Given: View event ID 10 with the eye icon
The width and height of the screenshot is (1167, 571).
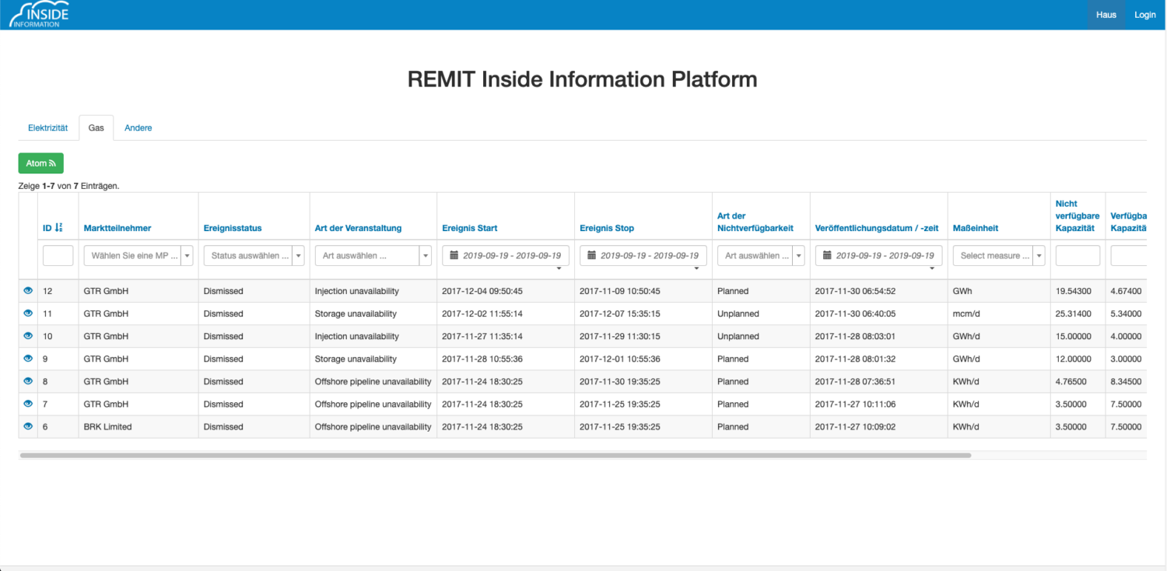Looking at the screenshot, I should click(x=28, y=336).
